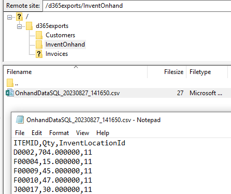231x194 pixels.
Task: Click the InventOnhand folder icon
Action: point(39,44)
